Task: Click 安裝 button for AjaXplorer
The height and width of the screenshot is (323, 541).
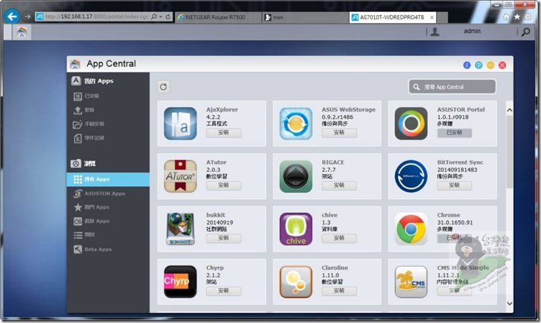Action: [223, 133]
